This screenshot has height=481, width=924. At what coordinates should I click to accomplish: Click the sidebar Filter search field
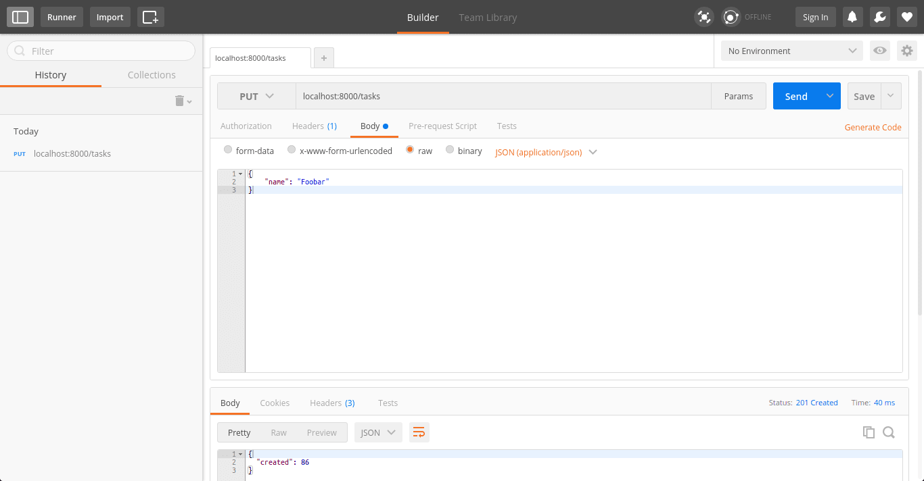(x=101, y=51)
